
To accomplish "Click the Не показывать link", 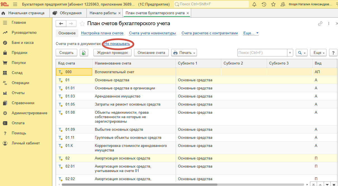I will pyautogui.click(x=117, y=44).
